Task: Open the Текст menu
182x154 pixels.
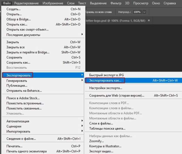Action: pyautogui.click(x=82, y=3)
